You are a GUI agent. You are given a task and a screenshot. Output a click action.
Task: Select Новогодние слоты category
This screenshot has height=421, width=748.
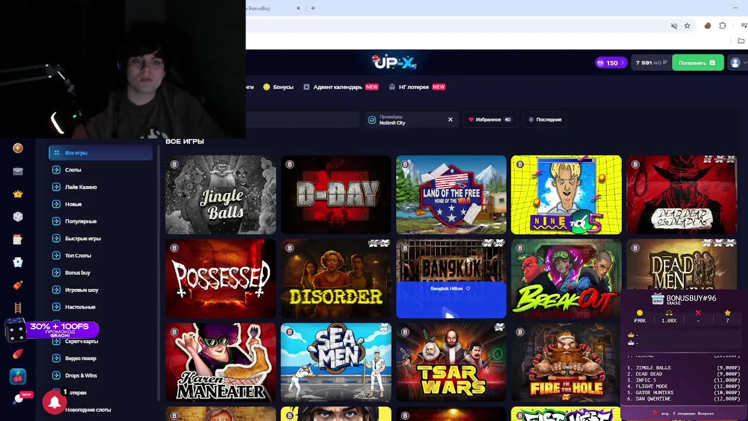tap(101, 410)
